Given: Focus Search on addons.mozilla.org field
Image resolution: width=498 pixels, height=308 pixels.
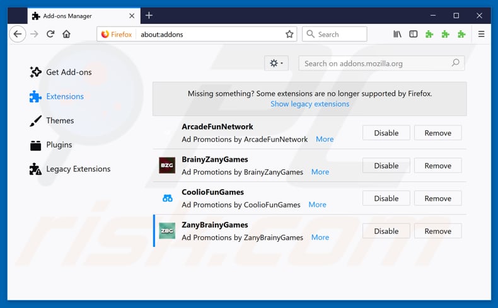Looking at the screenshot, I should point(381,63).
